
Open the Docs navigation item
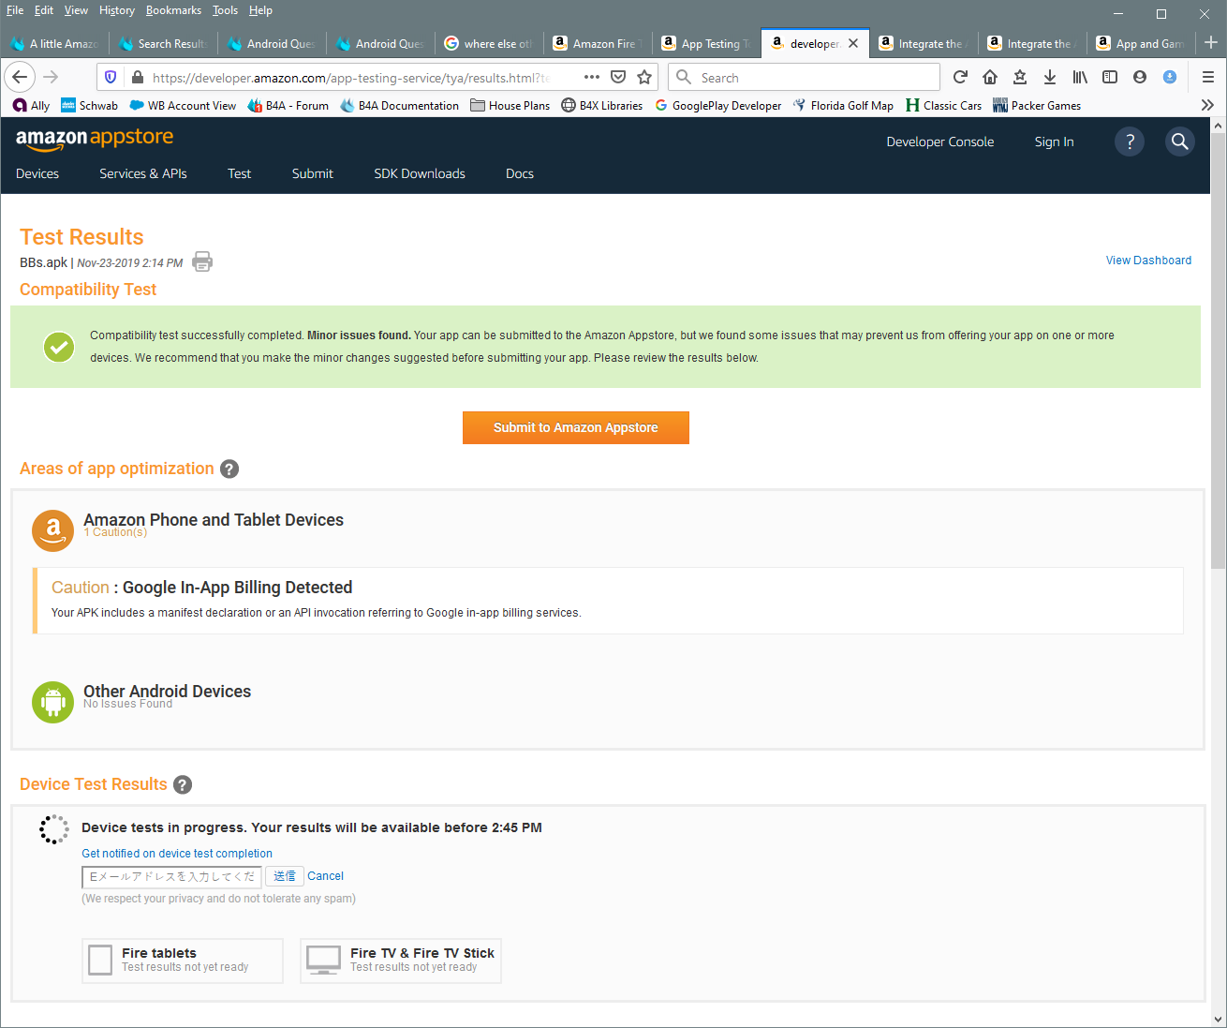coord(520,173)
